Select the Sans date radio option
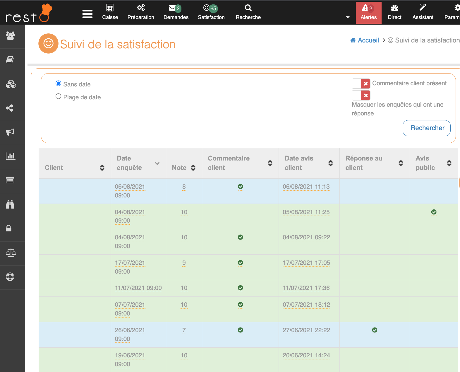 pos(59,83)
